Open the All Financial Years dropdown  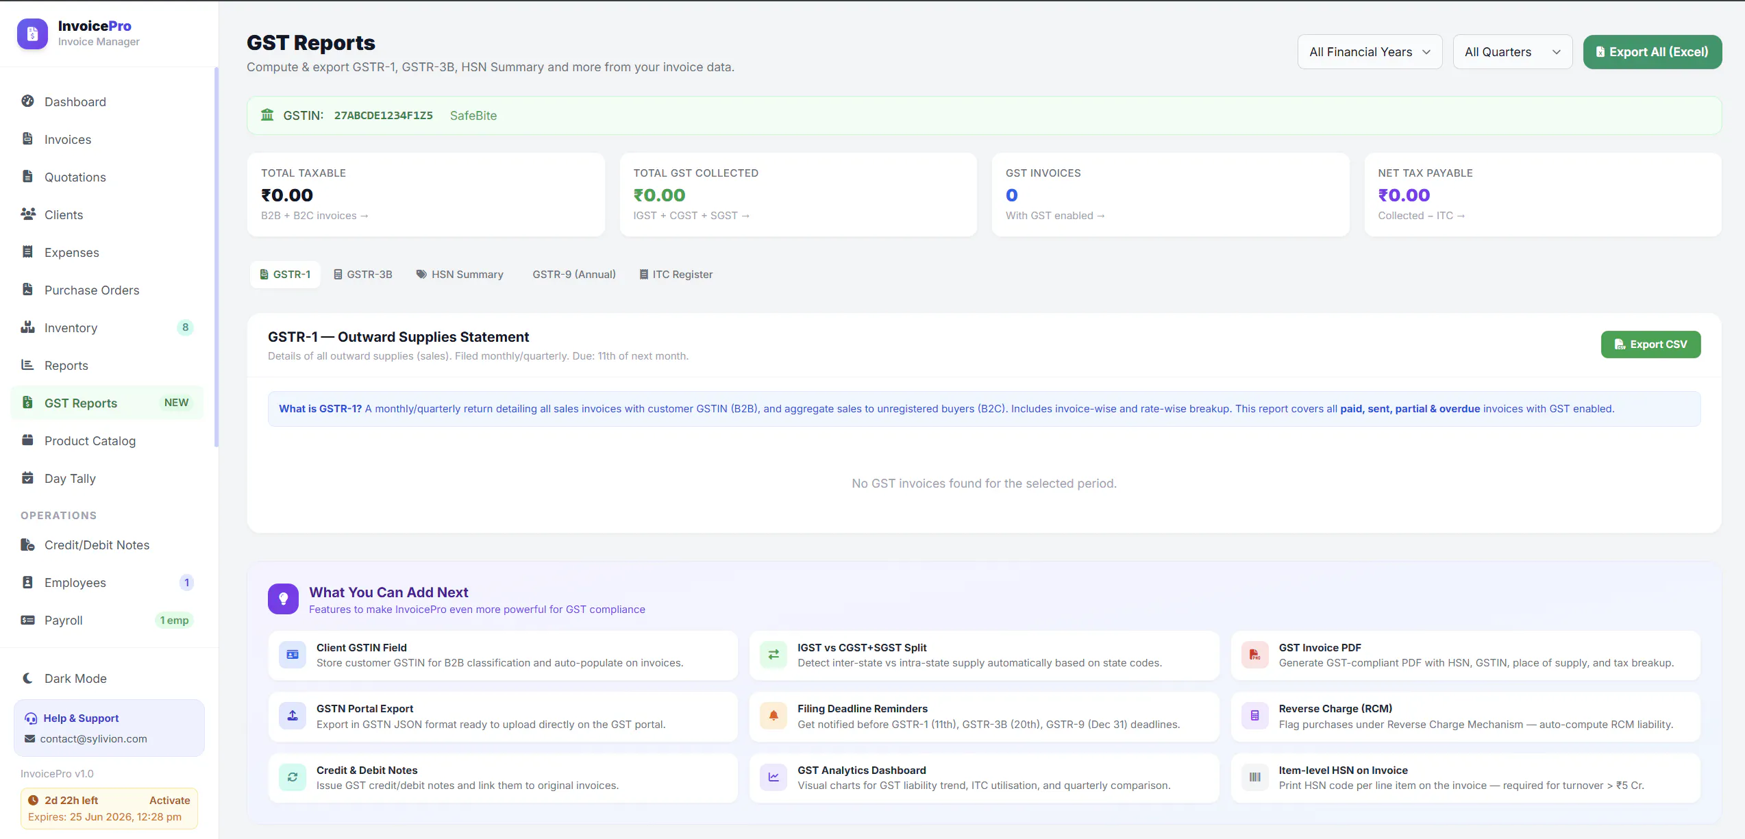[x=1370, y=52]
